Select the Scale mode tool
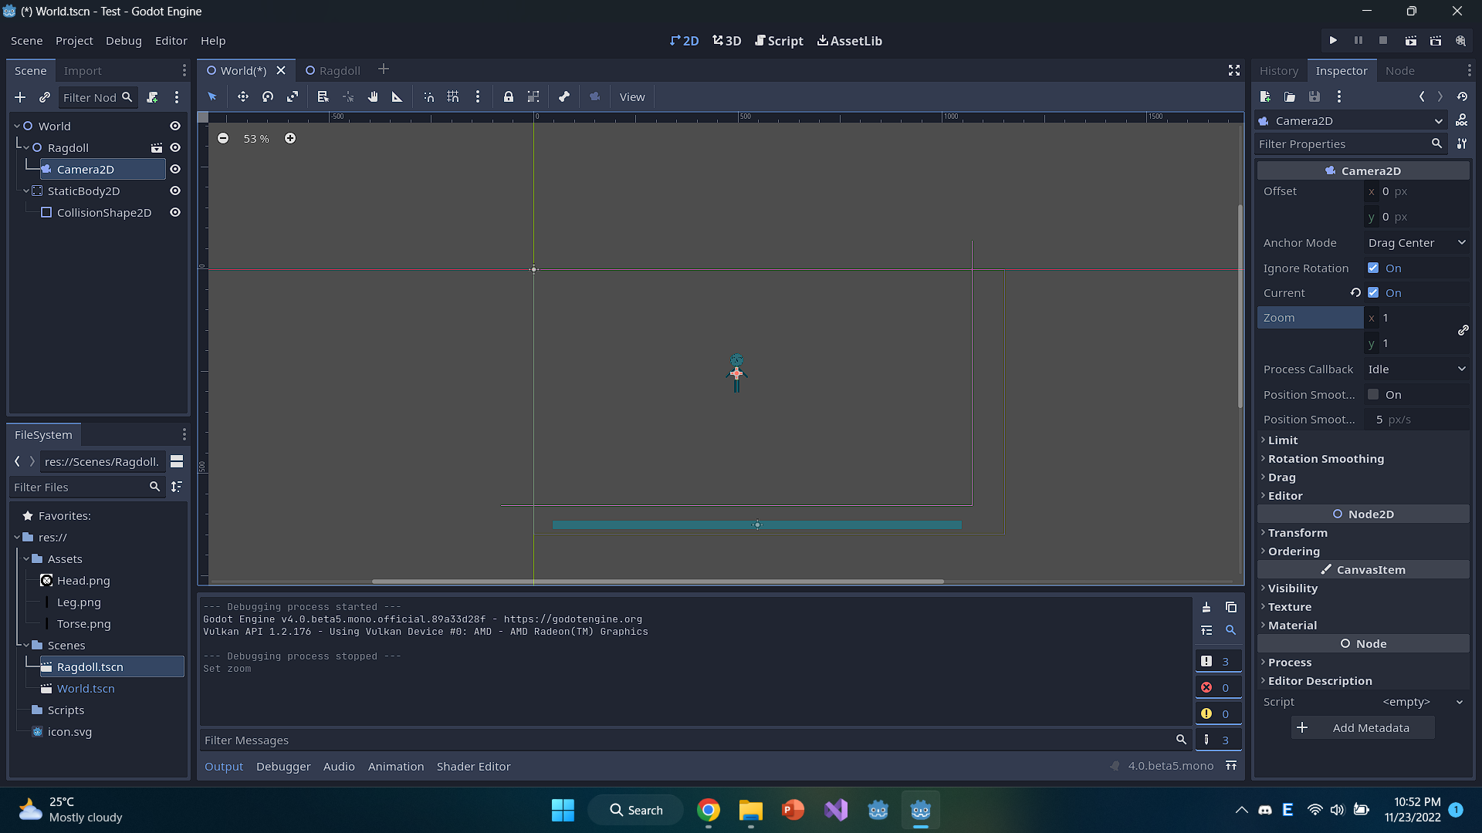Viewport: 1482px width, 833px height. pyautogui.click(x=293, y=97)
